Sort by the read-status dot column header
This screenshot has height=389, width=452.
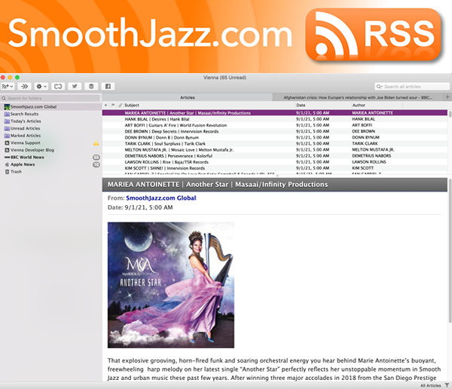click(105, 106)
